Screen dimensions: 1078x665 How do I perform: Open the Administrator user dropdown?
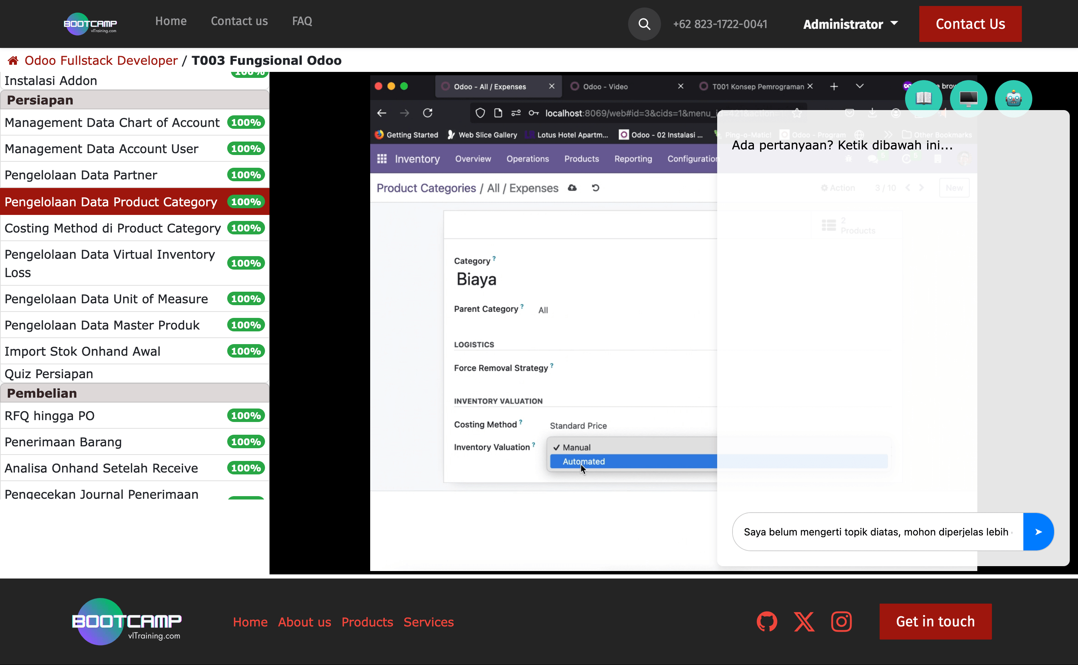pos(850,24)
